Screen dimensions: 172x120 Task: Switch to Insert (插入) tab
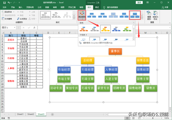pos(20,7)
